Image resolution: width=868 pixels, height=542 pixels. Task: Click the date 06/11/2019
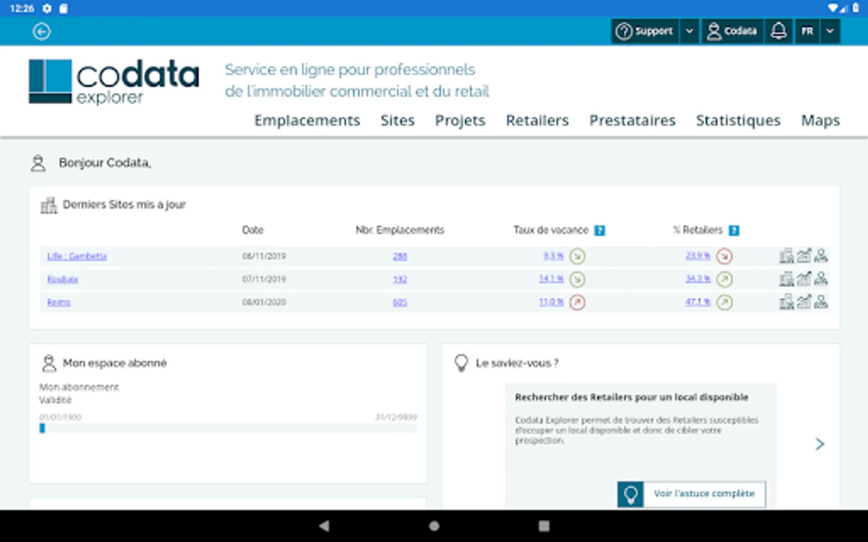(x=264, y=256)
